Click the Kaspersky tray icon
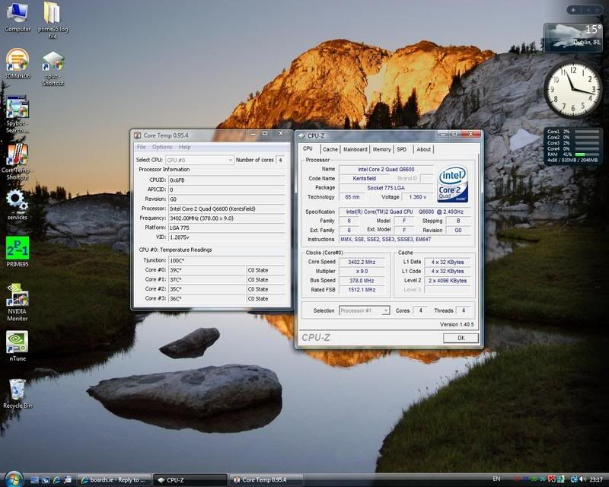 tap(551, 479)
